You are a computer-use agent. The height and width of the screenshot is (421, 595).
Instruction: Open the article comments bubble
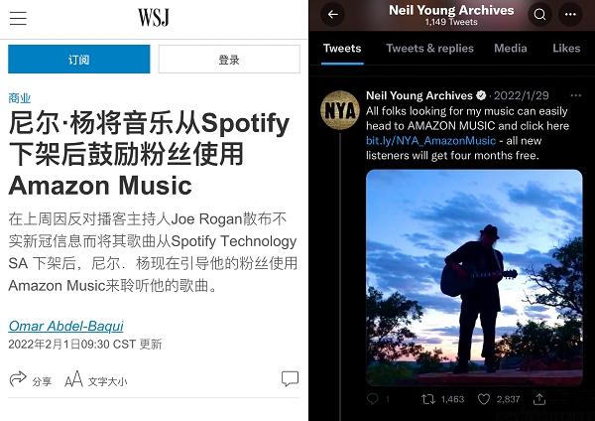click(x=290, y=379)
